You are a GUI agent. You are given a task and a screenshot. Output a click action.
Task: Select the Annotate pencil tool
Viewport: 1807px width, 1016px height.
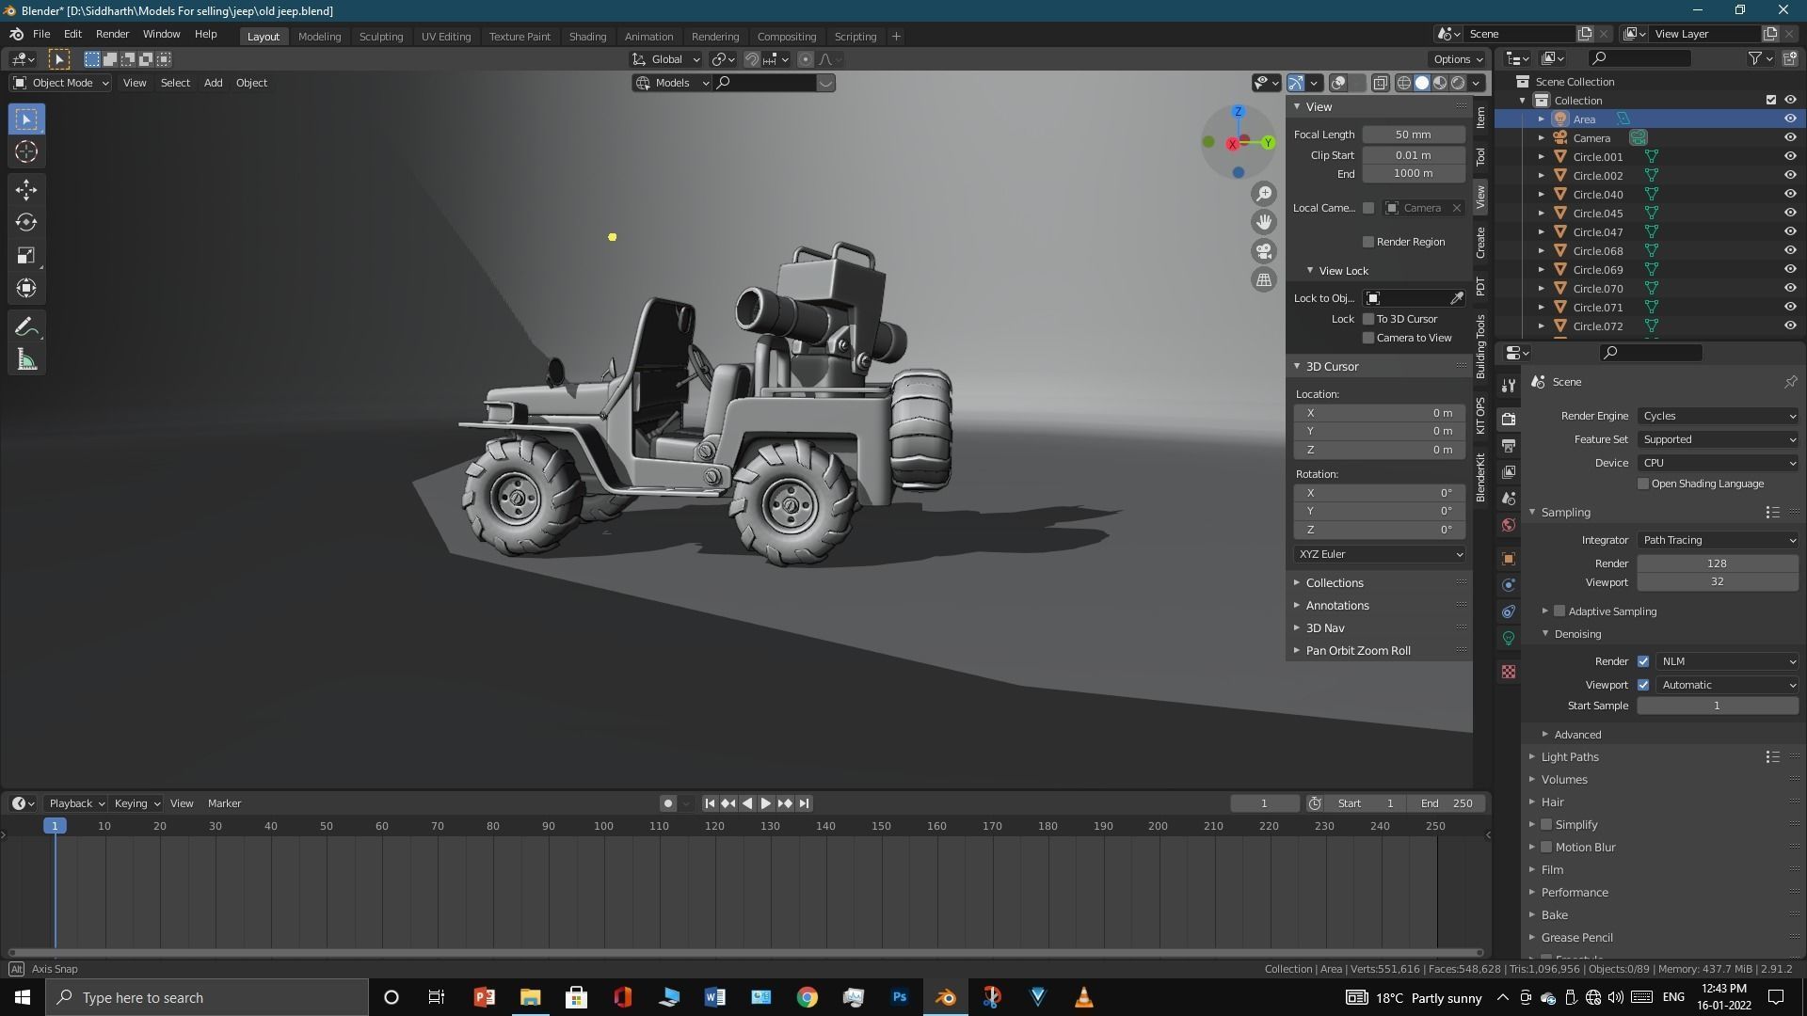26,327
